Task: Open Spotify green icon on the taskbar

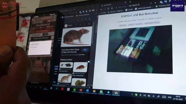Action: (74, 90)
